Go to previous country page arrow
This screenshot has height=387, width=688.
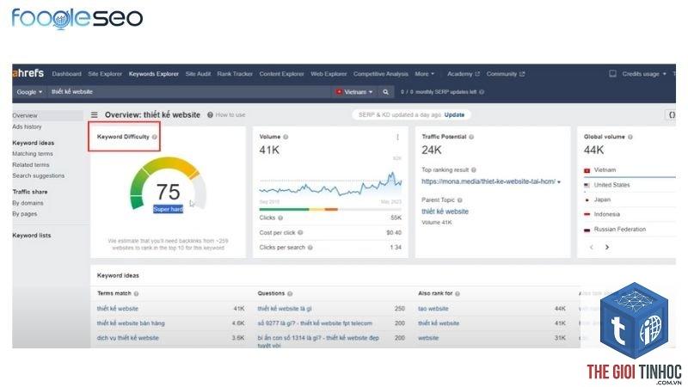(x=592, y=248)
